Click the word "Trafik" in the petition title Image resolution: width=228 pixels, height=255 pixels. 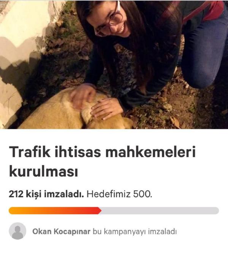[x=30, y=152]
